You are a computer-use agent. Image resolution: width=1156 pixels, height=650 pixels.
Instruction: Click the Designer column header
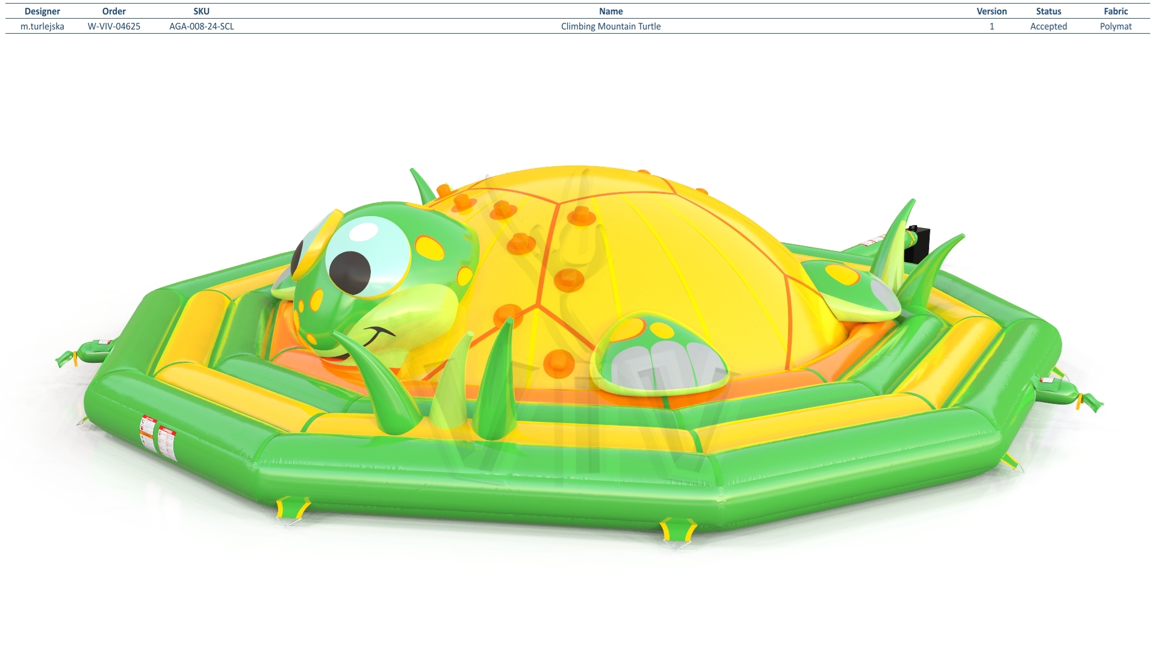click(42, 11)
